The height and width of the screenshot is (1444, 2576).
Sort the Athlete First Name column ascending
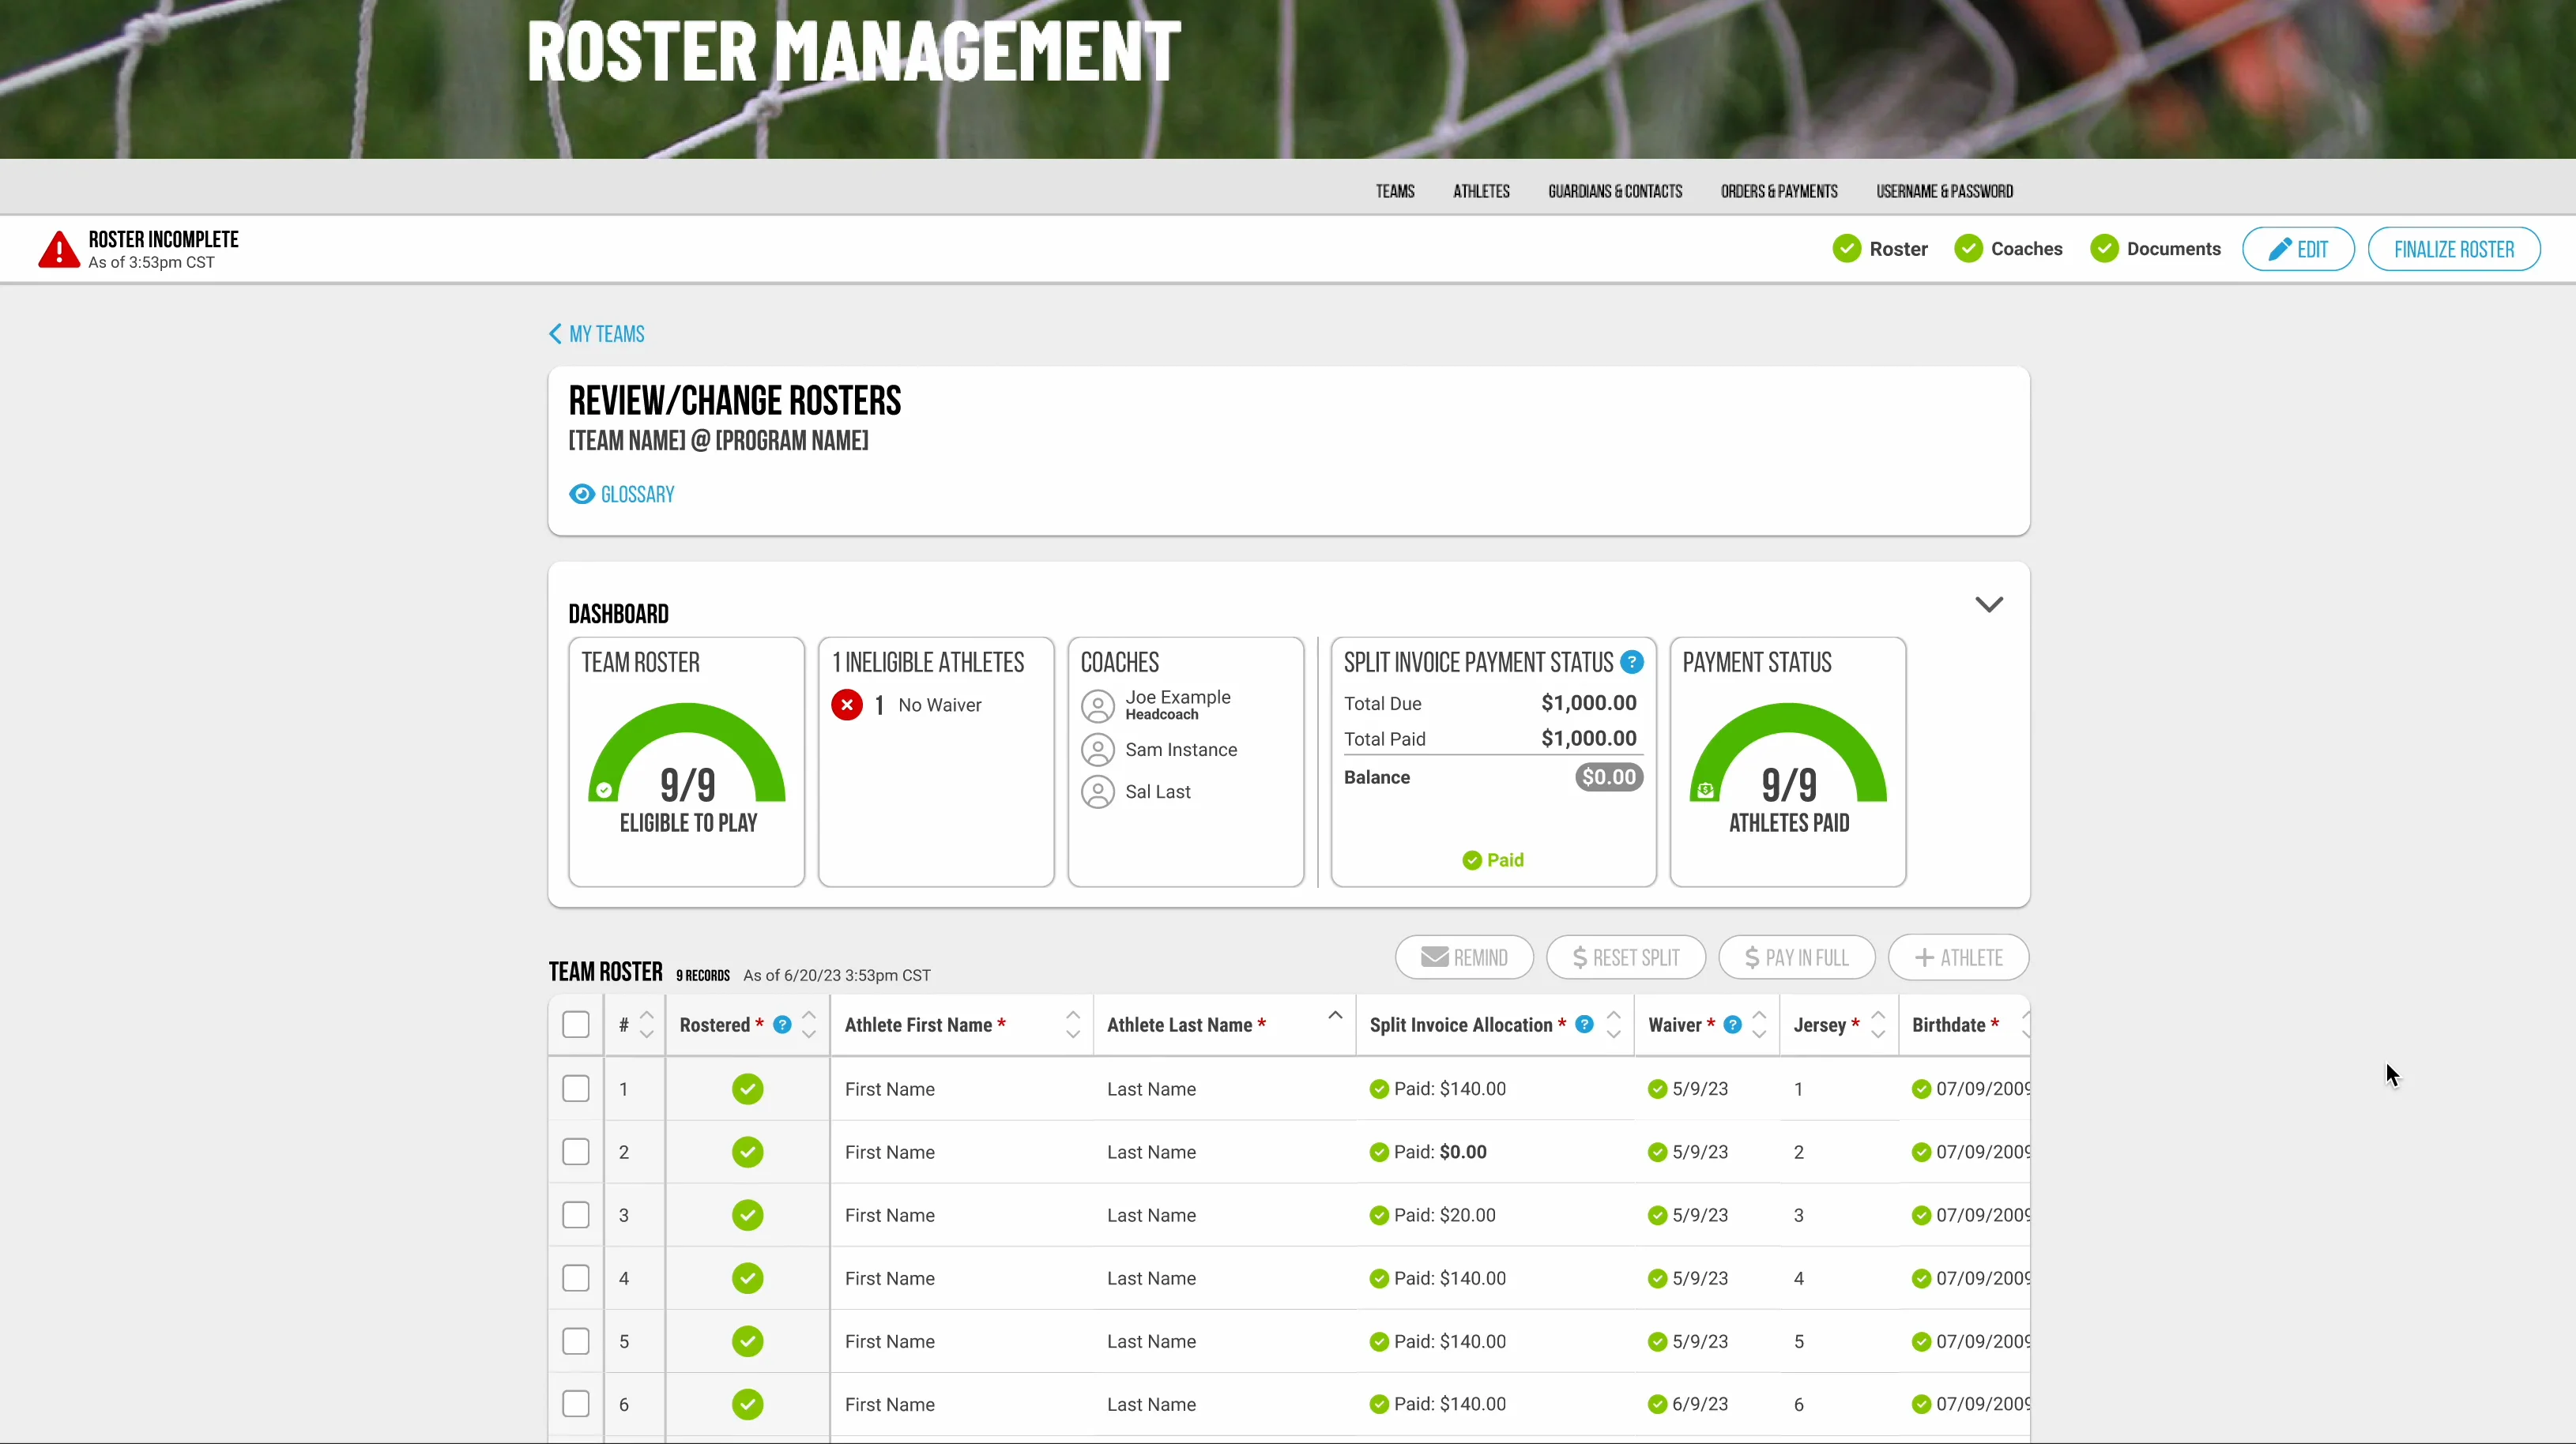[1073, 1016]
